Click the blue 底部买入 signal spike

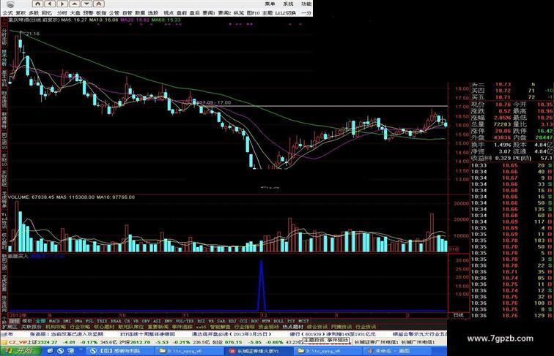click(262, 286)
